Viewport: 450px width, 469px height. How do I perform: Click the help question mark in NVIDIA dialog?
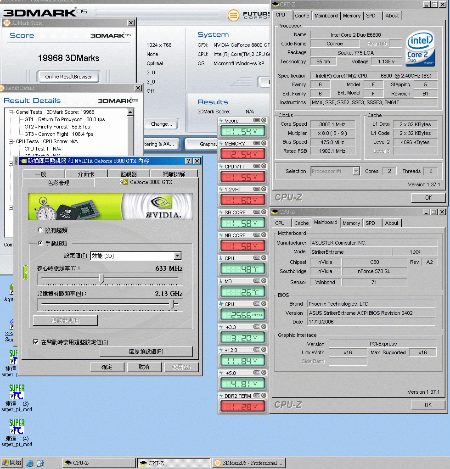(189, 161)
